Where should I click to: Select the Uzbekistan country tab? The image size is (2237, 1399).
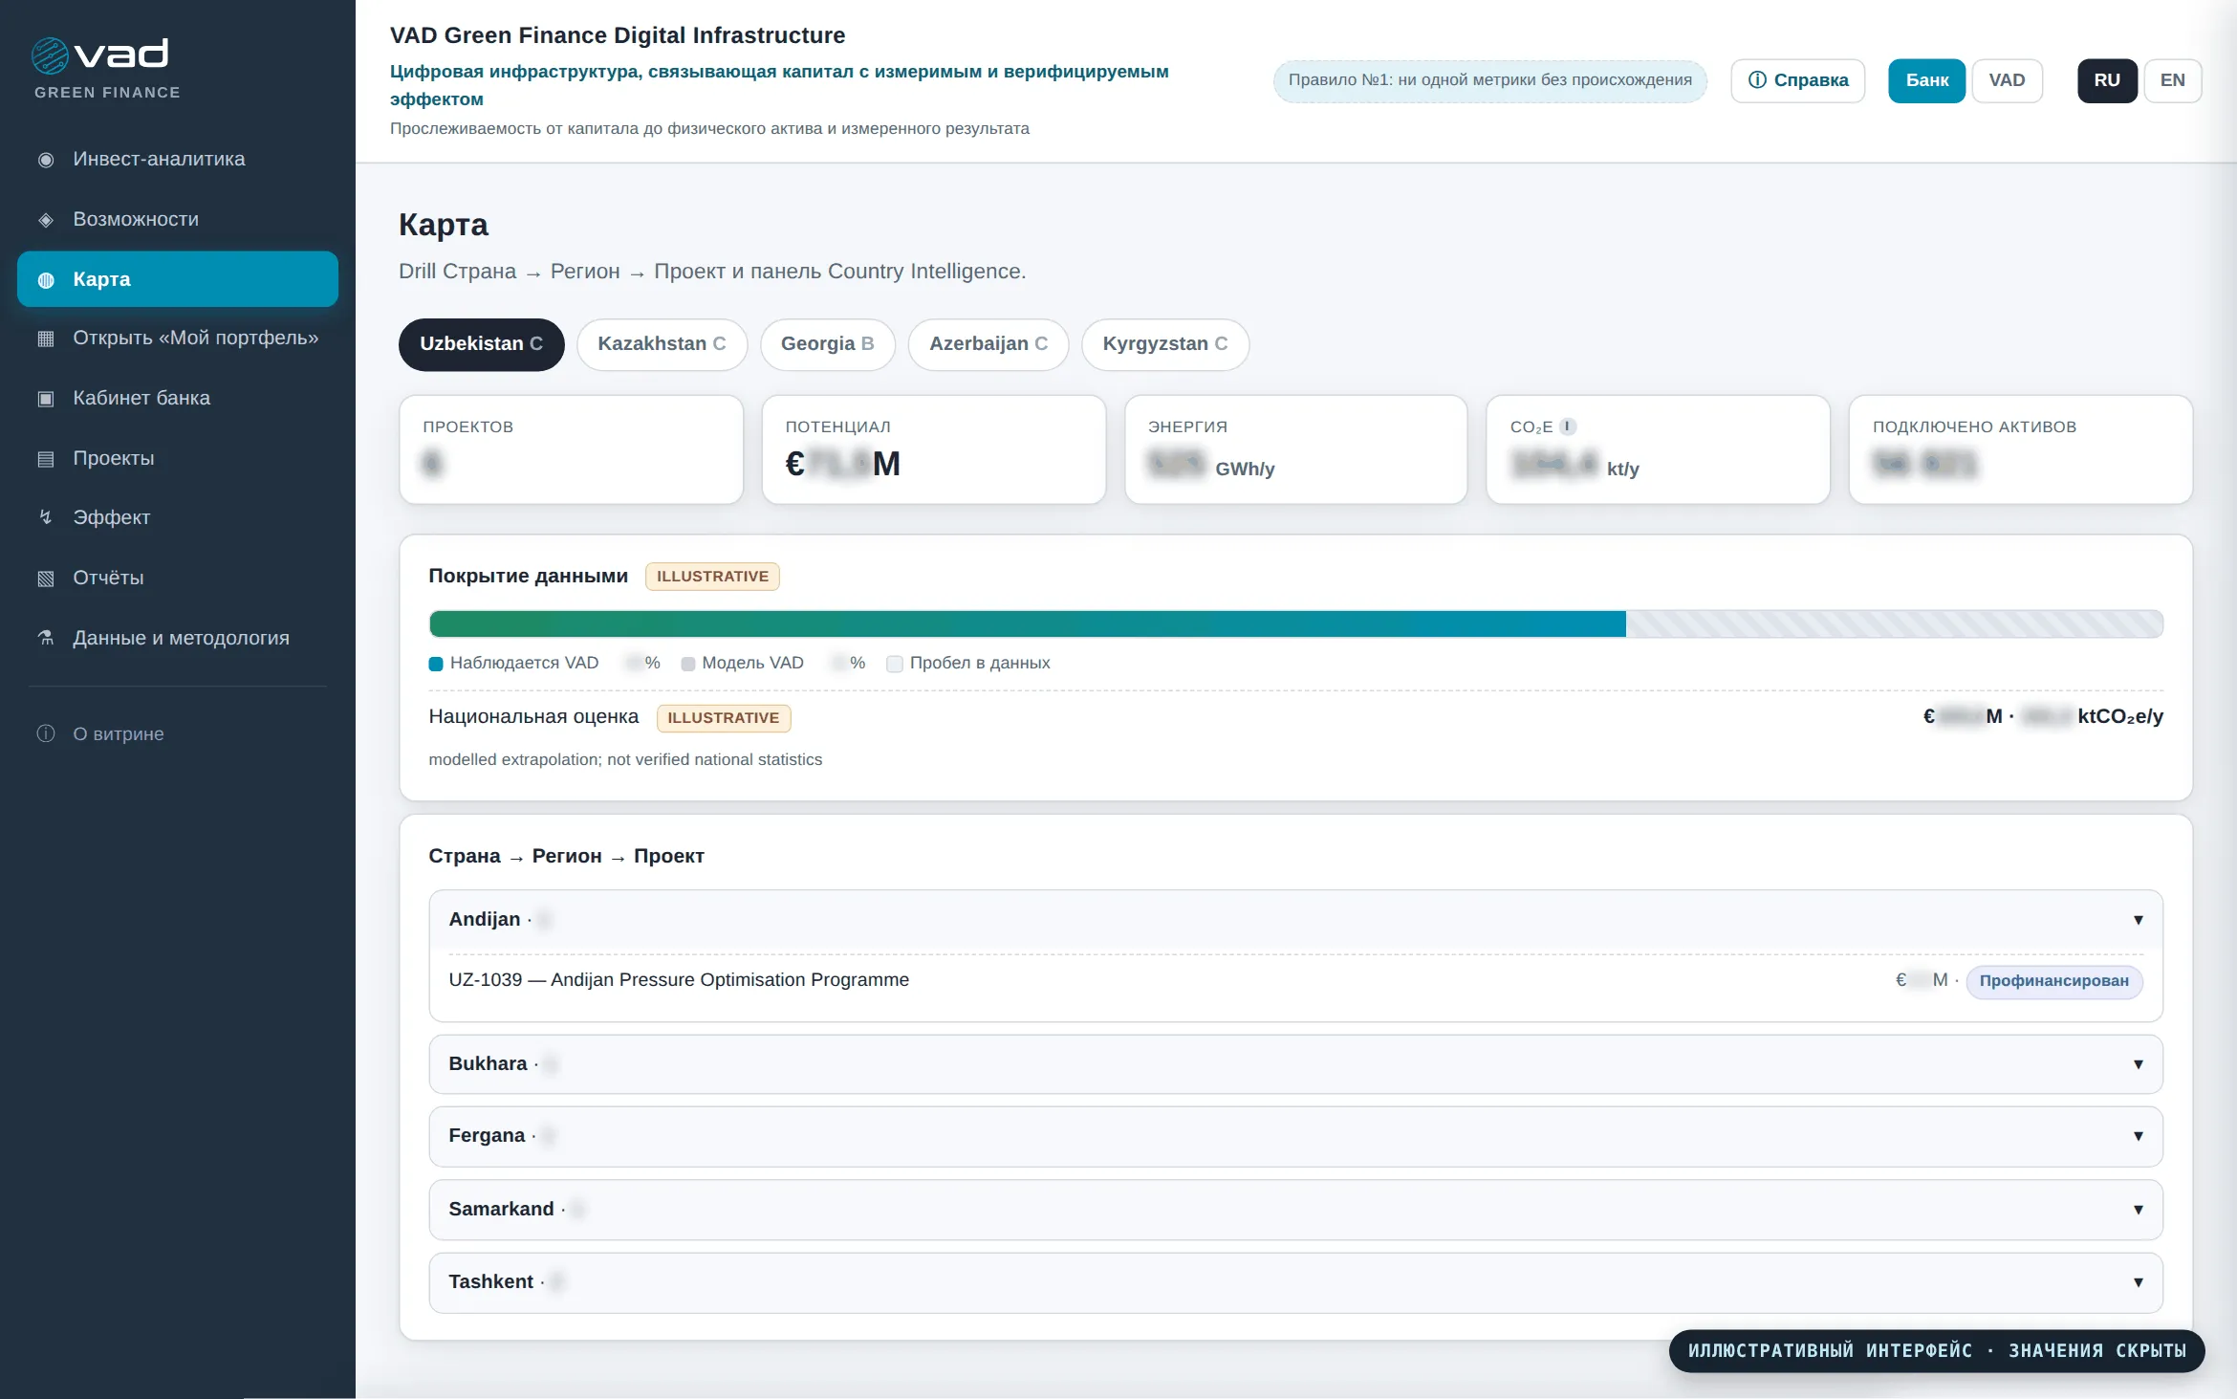(481, 344)
